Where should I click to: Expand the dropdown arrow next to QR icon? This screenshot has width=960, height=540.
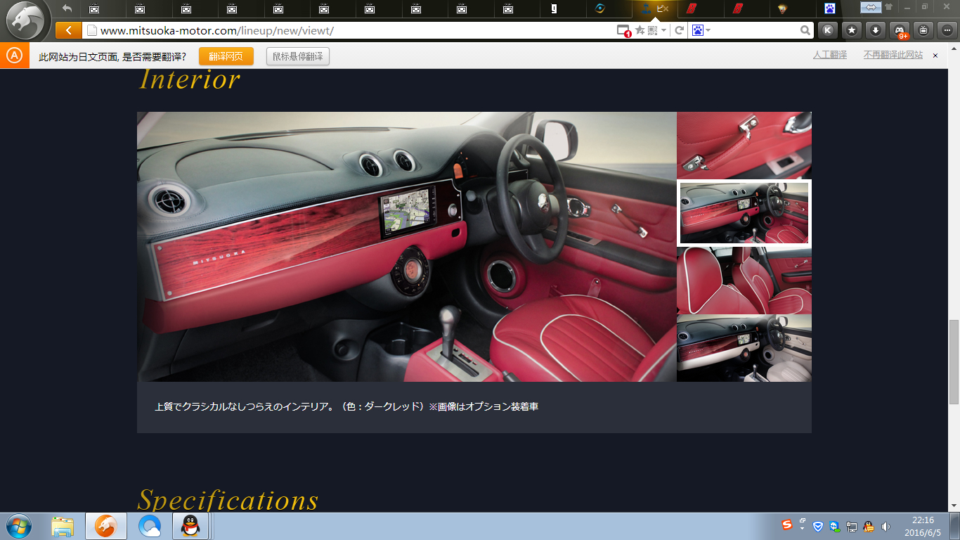point(663,30)
